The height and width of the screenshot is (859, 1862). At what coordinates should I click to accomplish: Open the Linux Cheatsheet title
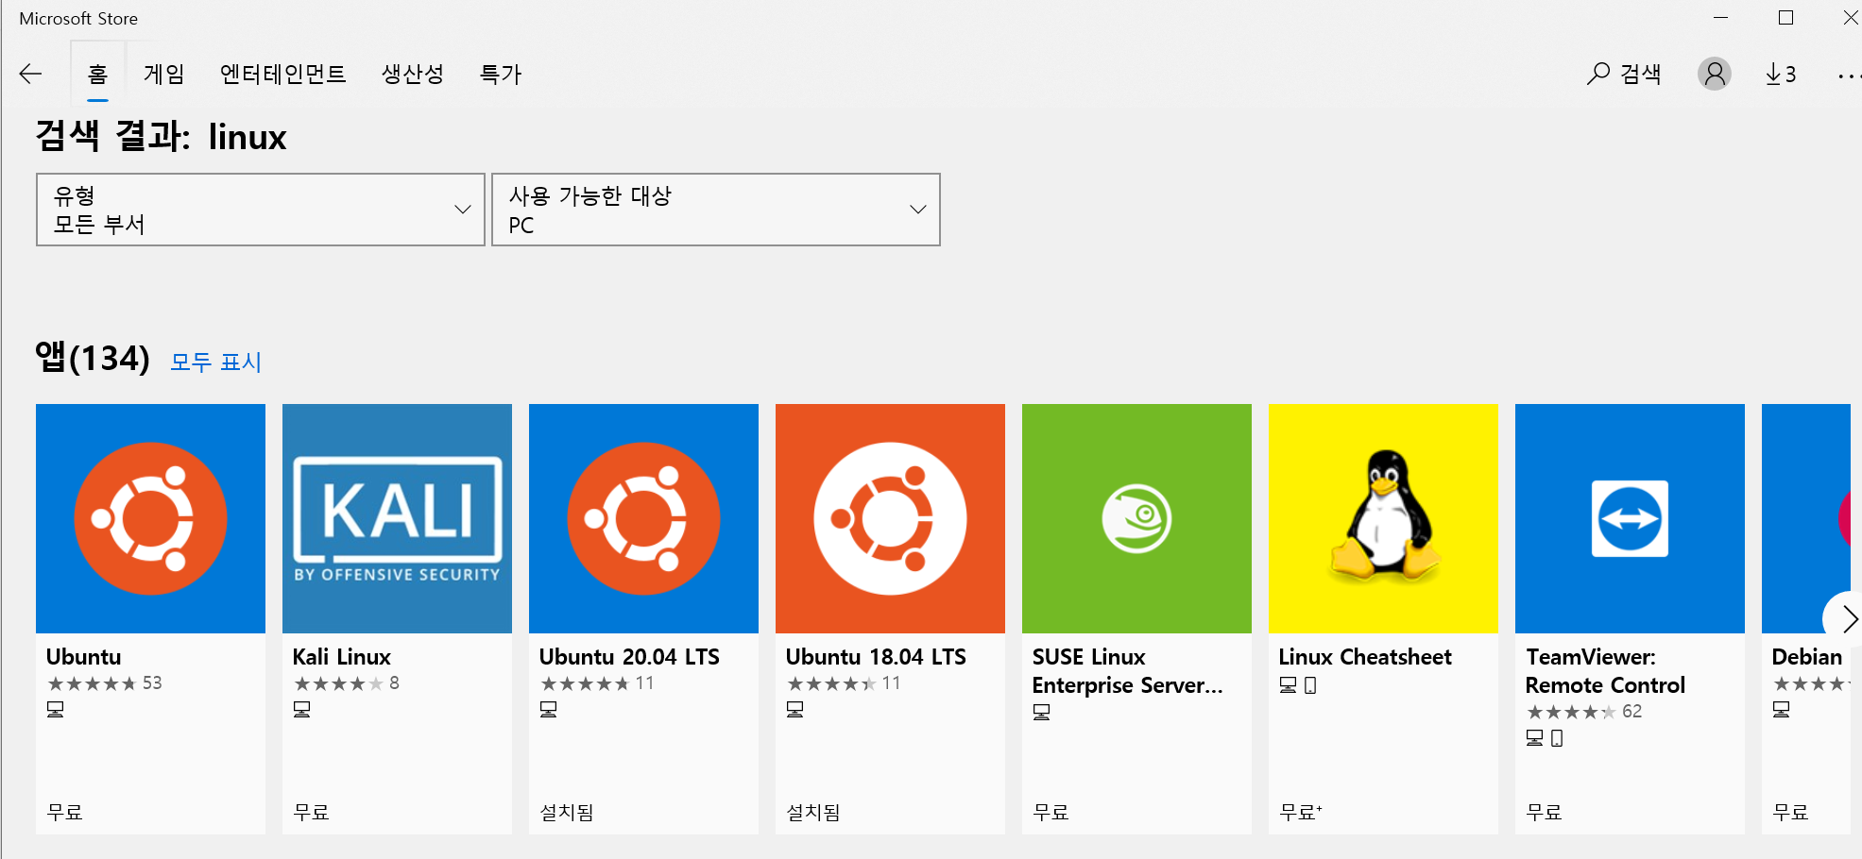click(1365, 656)
